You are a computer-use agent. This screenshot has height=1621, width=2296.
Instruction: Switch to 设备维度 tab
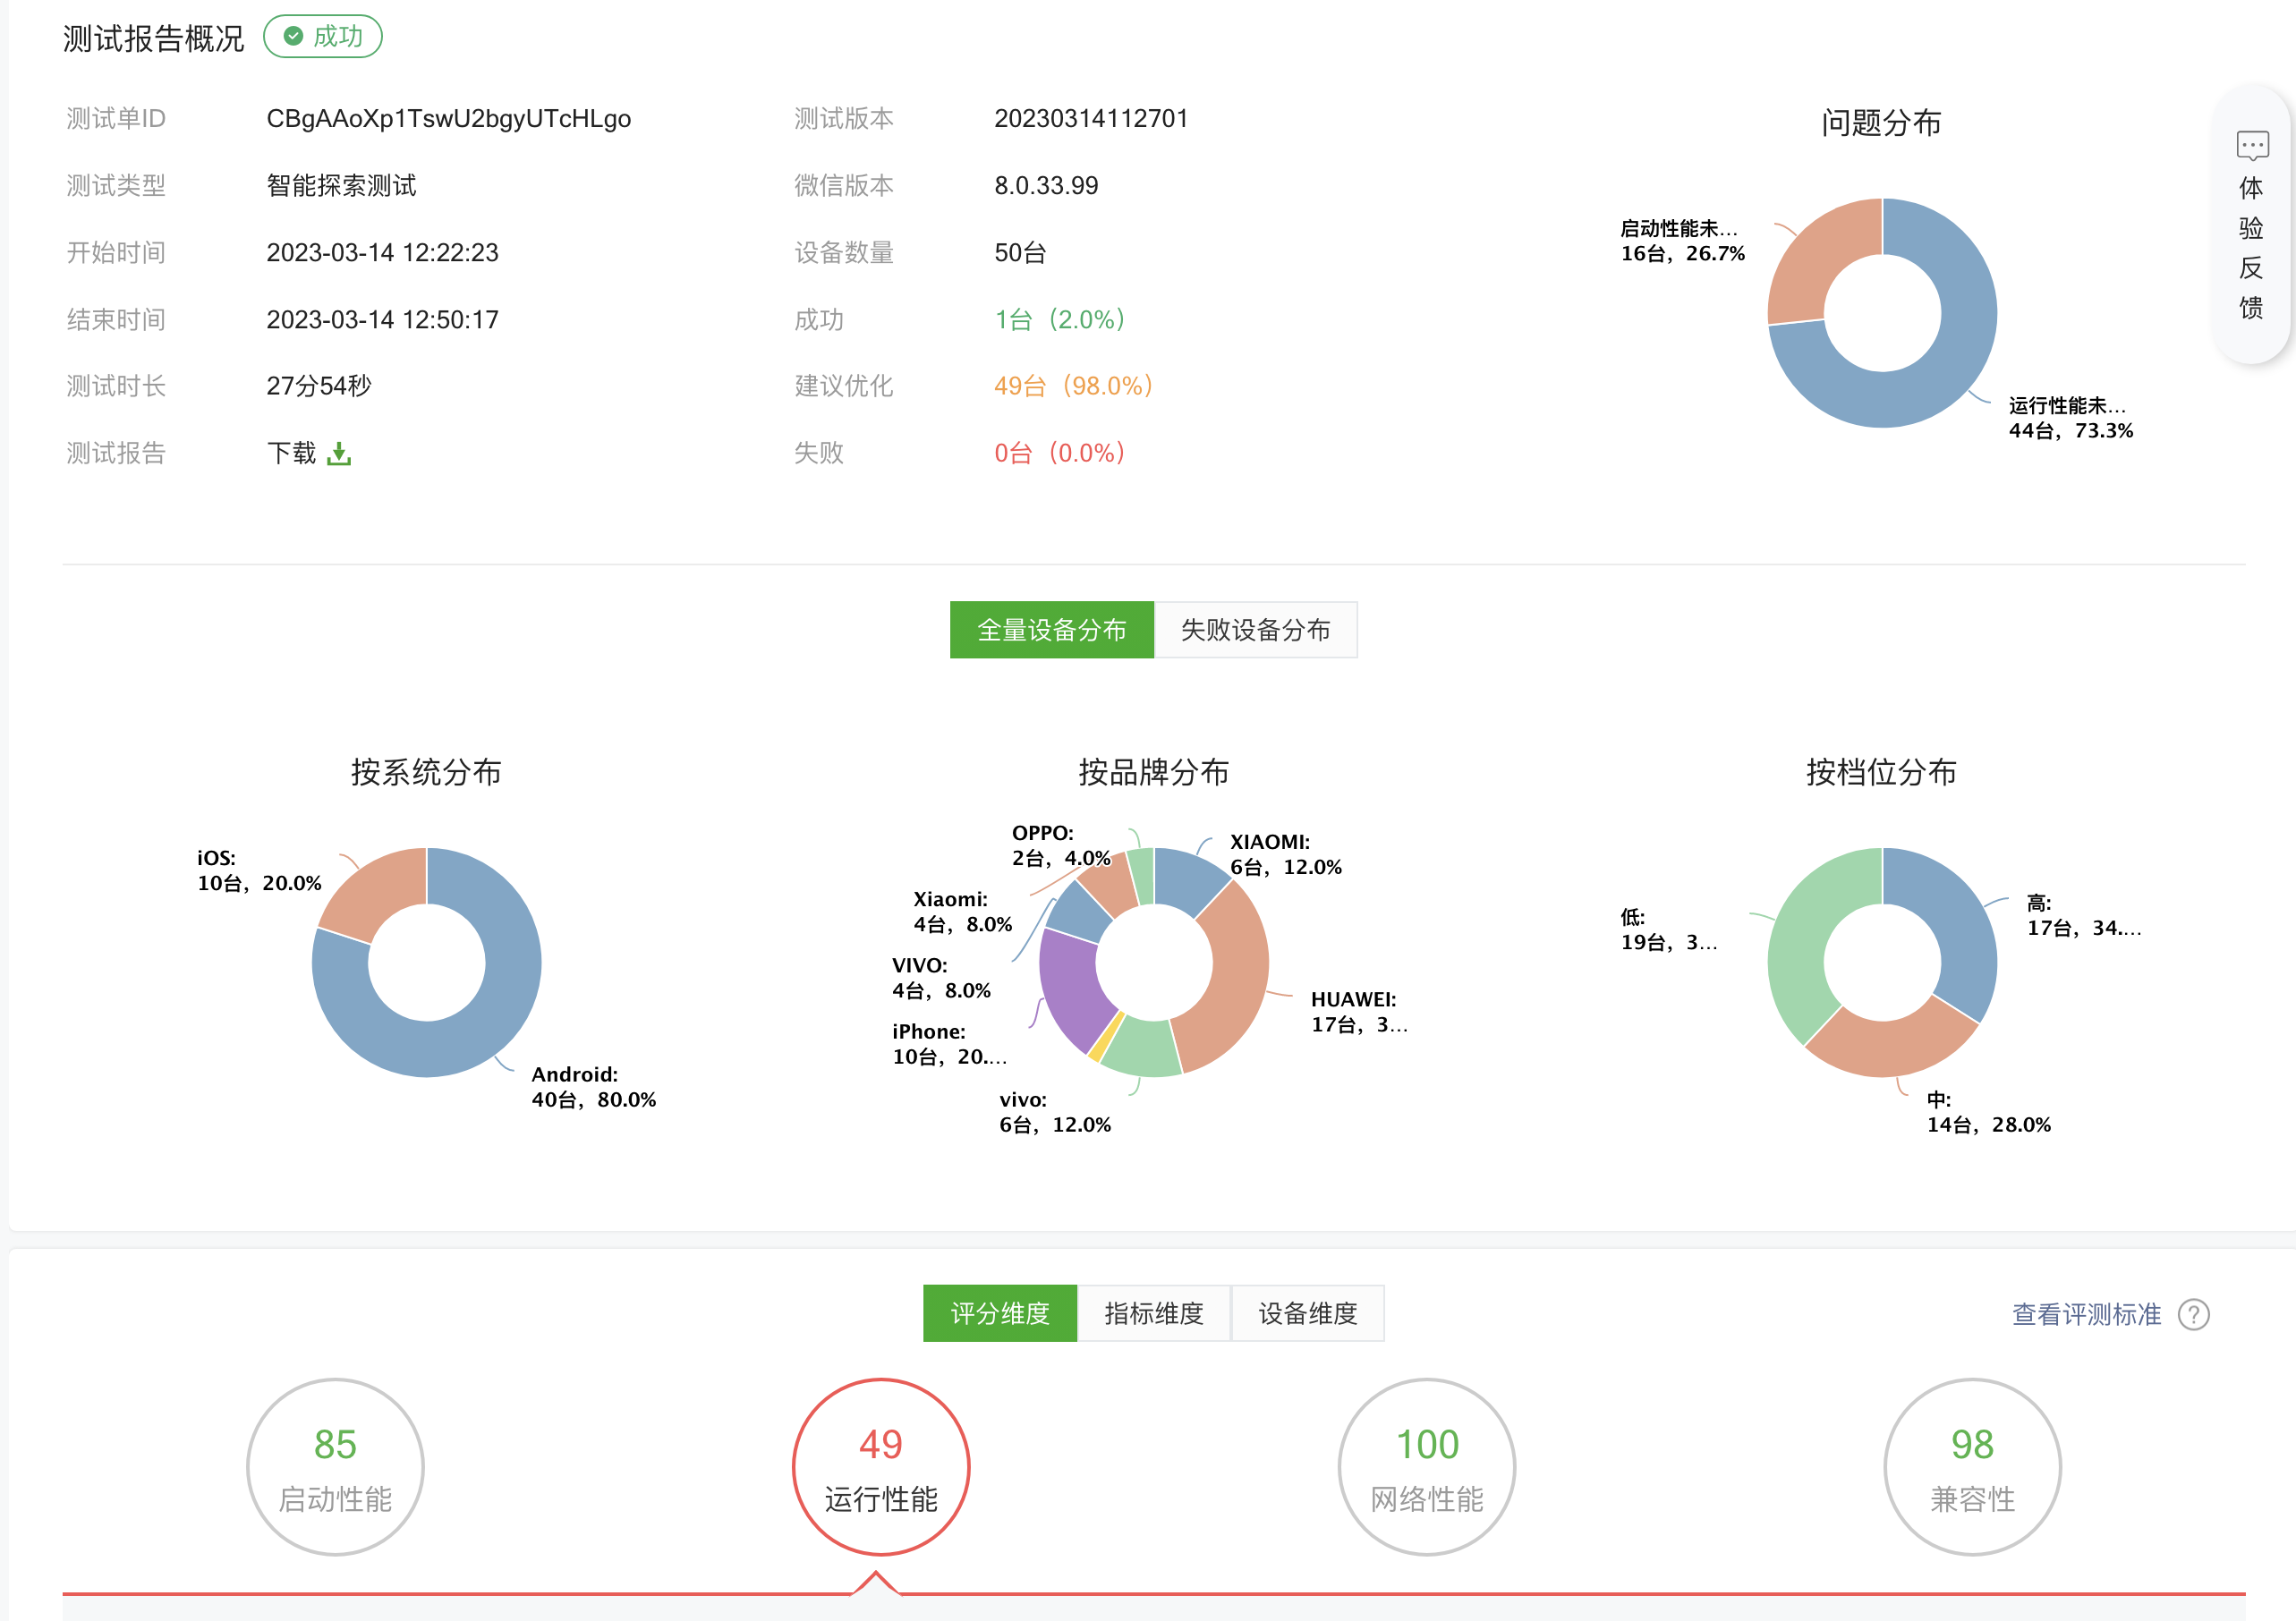coord(1307,1313)
